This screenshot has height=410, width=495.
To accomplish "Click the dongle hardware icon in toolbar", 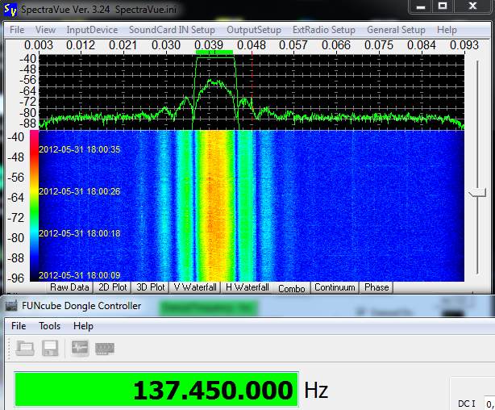I will tap(105, 349).
